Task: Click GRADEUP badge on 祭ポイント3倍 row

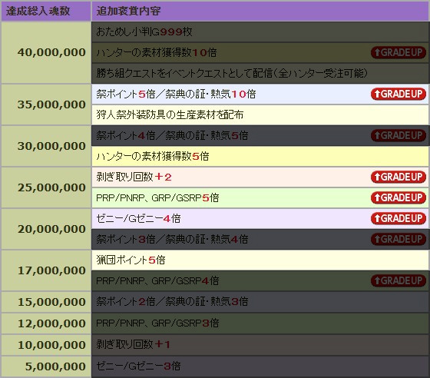Action: coord(399,239)
